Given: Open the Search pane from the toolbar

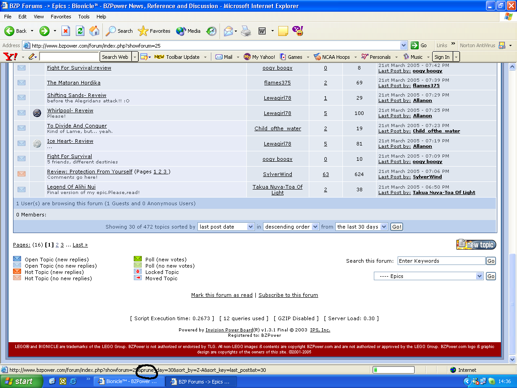Looking at the screenshot, I should (119, 31).
